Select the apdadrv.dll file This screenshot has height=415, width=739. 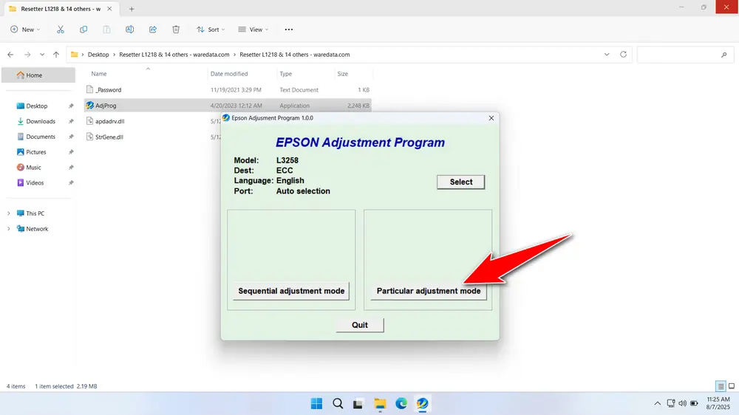coord(110,122)
